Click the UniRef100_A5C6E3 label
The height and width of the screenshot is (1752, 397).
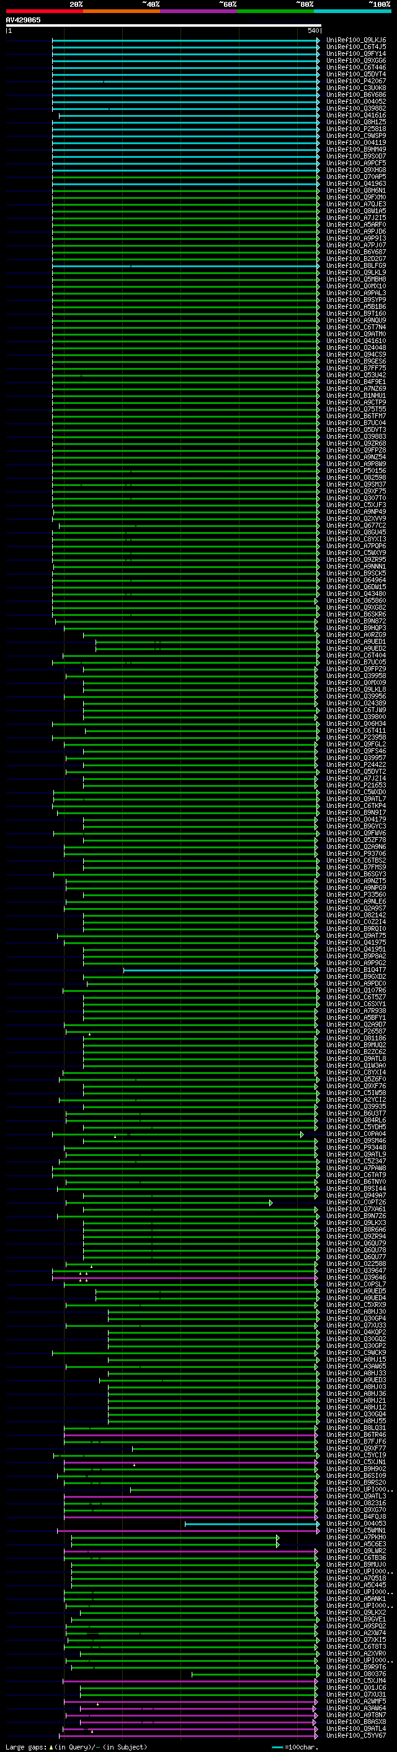[356, 1544]
